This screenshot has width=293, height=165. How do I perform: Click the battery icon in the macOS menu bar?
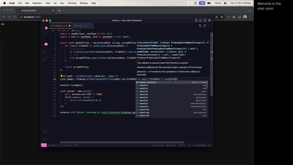pos(209,3)
